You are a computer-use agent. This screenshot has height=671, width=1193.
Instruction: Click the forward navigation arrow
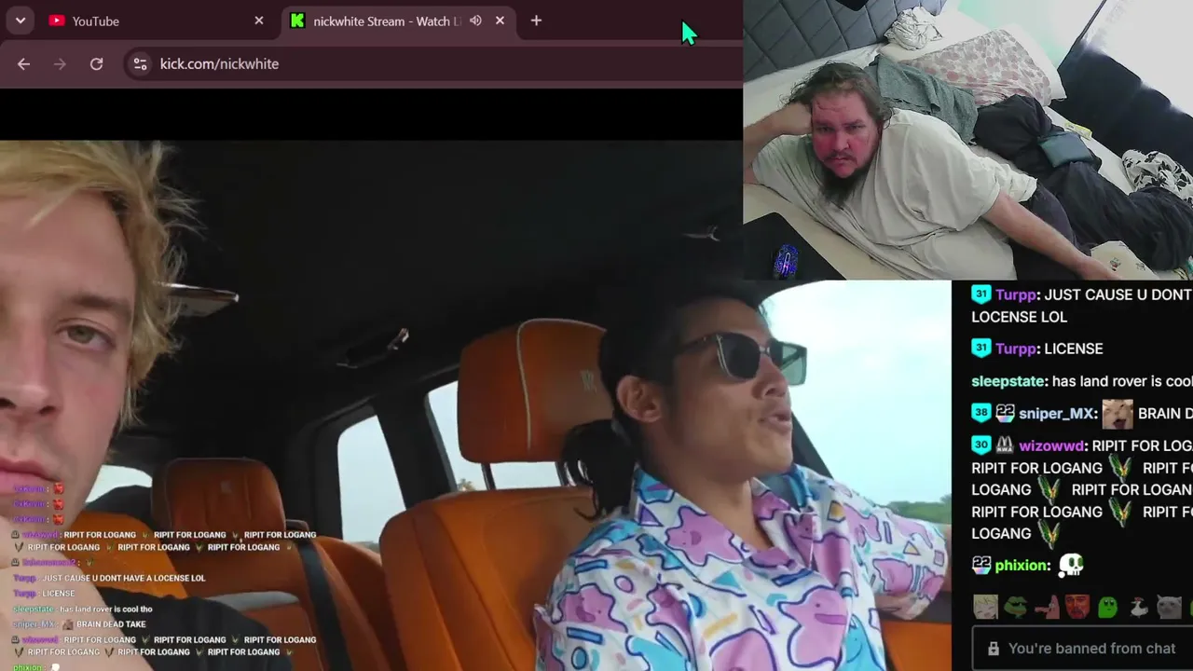point(61,64)
